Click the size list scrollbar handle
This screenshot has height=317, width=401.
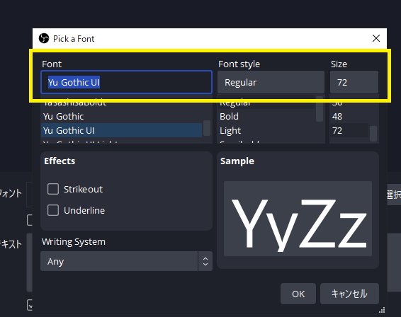[373, 133]
